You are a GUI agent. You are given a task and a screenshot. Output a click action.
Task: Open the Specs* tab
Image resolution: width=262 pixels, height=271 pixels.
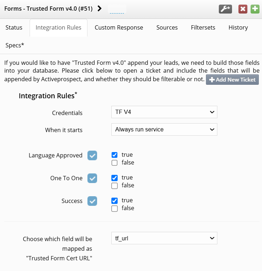coord(15,45)
